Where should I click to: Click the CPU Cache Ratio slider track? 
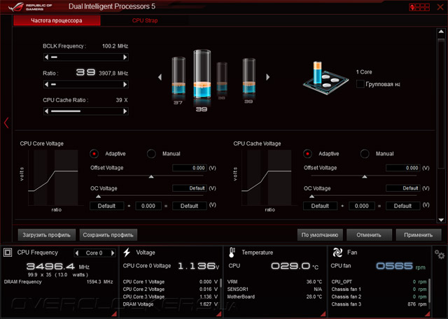pos(85,111)
